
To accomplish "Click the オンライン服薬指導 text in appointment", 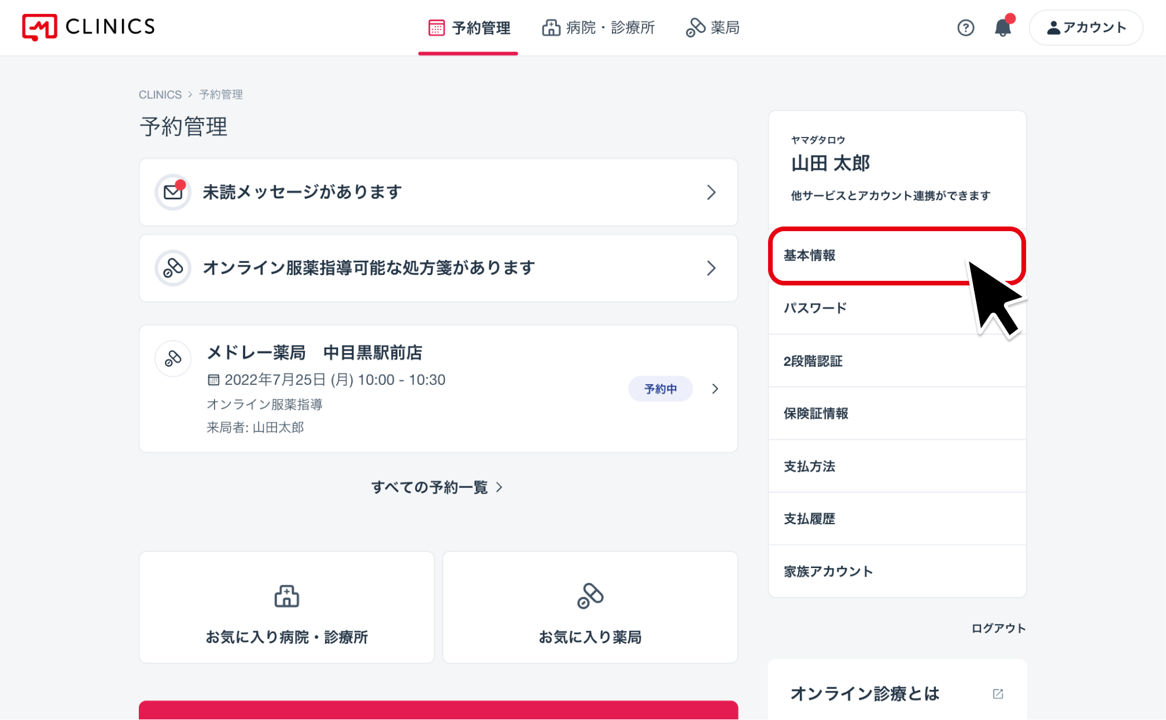I will click(x=265, y=404).
